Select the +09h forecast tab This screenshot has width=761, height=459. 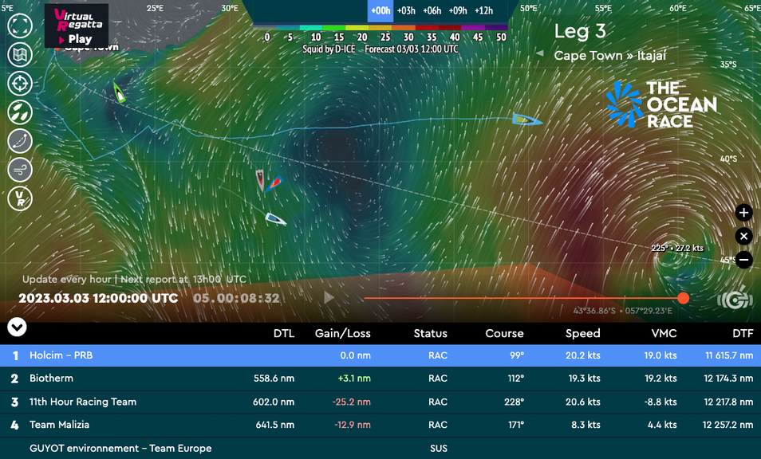click(x=458, y=10)
